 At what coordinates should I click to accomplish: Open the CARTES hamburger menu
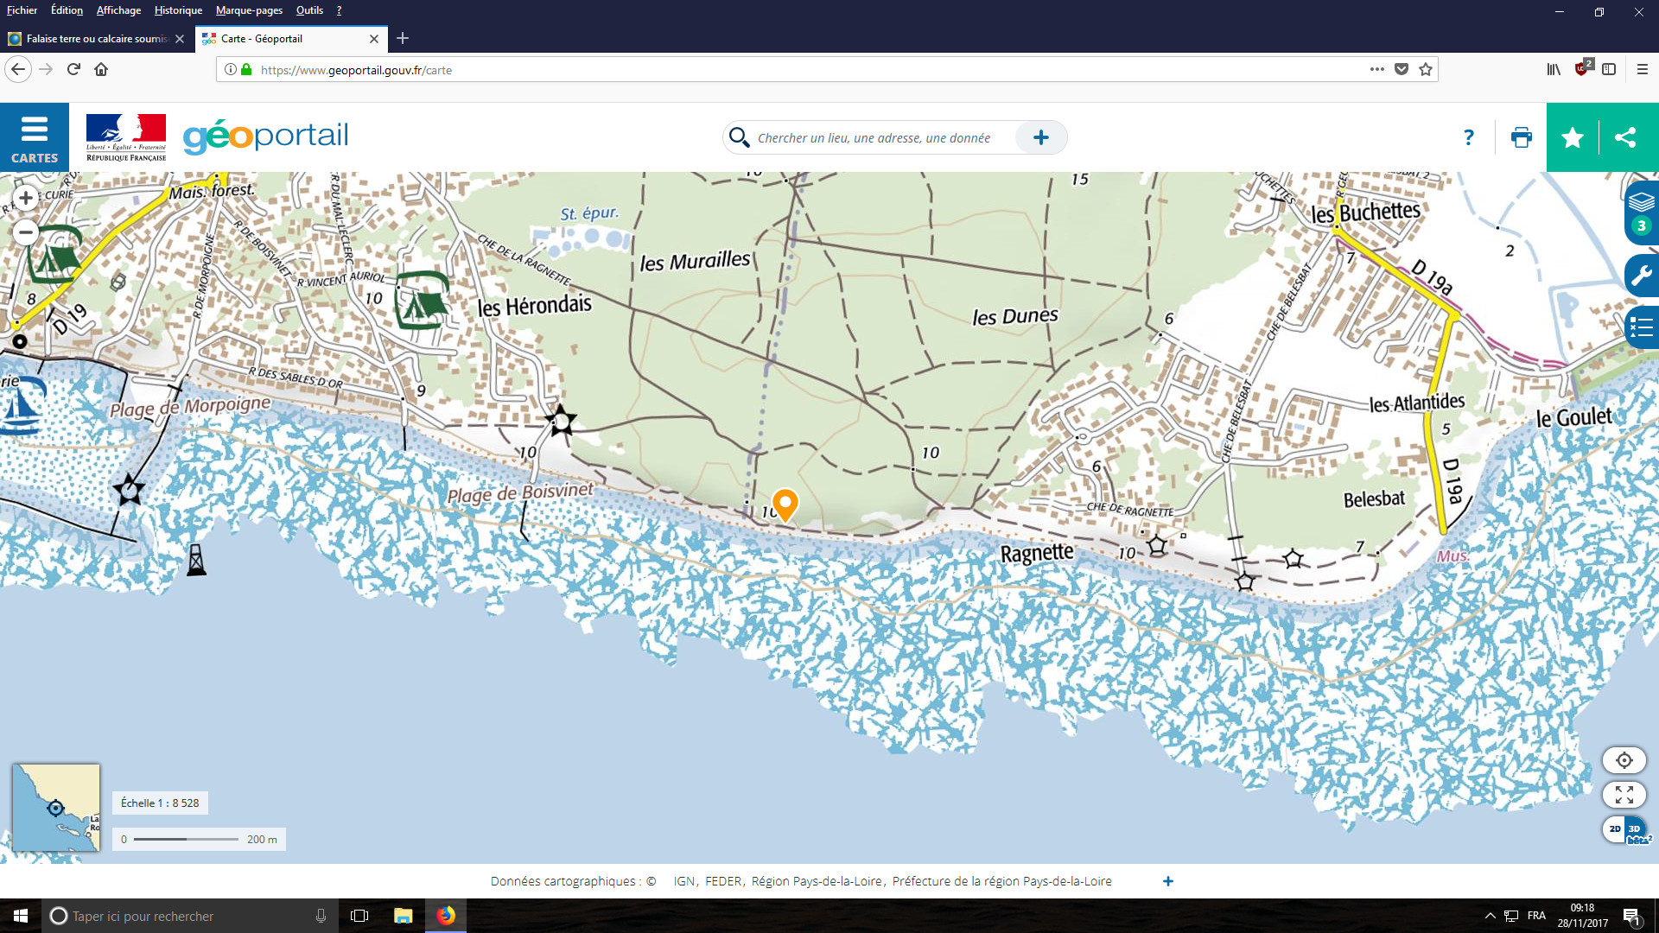35,137
